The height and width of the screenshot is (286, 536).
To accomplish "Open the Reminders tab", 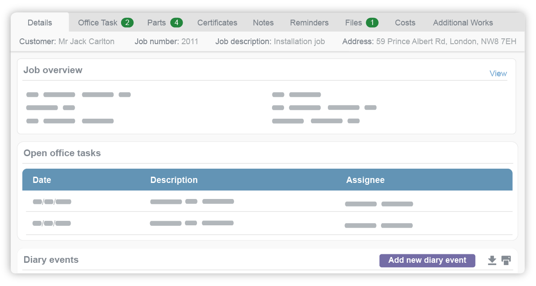I will (x=309, y=22).
